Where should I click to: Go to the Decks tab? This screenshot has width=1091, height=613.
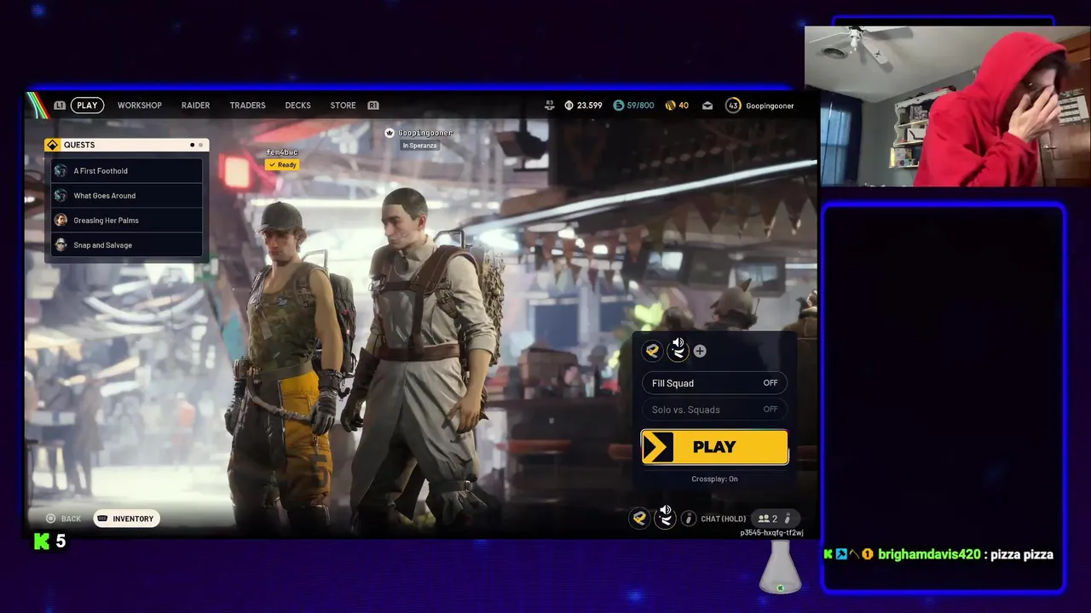pos(297,106)
